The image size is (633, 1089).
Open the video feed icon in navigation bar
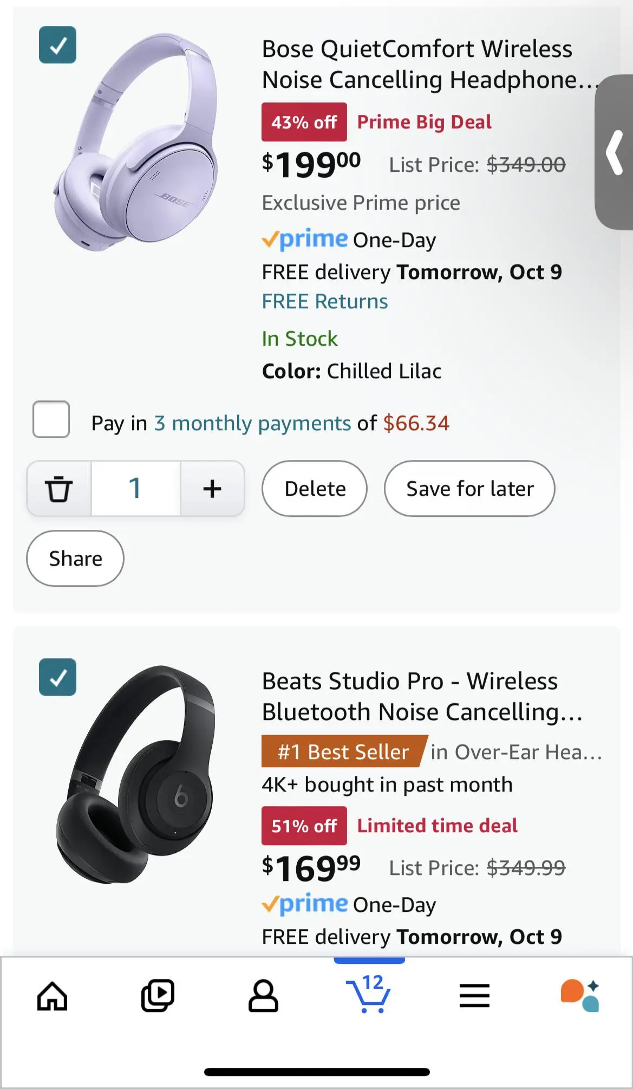click(x=156, y=995)
